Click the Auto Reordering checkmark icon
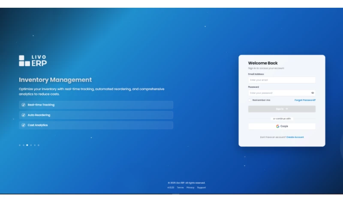The image size is (343, 206). (x=23, y=115)
